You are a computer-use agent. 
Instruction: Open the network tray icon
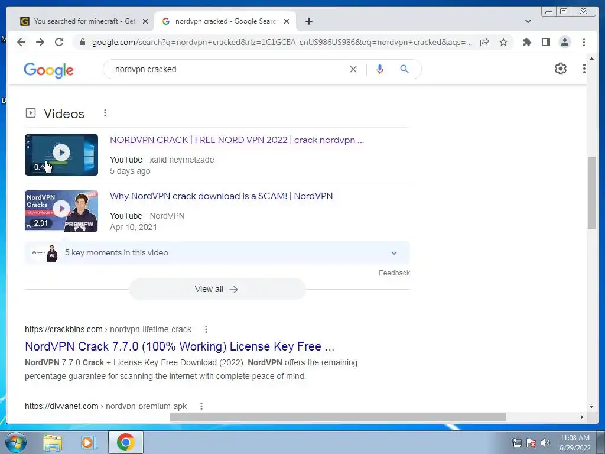tap(516, 443)
